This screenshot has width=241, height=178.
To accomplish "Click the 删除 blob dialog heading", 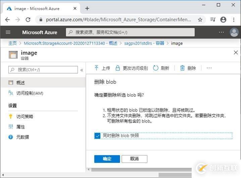I will (105, 82).
